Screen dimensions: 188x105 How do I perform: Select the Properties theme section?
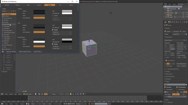click(9, 41)
